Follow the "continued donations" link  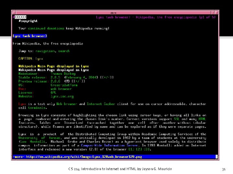[46, 28]
